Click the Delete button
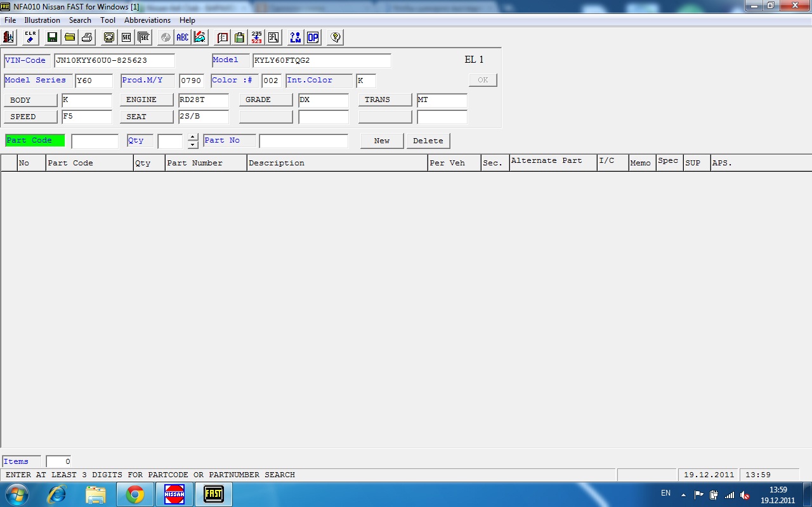812x507 pixels. tap(428, 141)
